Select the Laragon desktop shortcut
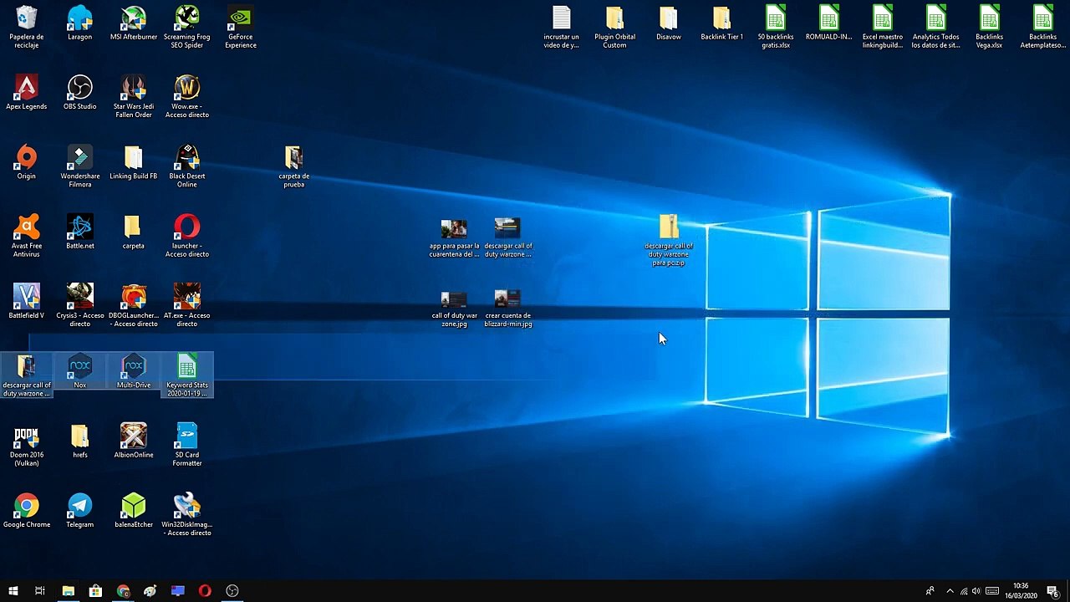Image resolution: width=1070 pixels, height=602 pixels. pyautogui.click(x=79, y=23)
